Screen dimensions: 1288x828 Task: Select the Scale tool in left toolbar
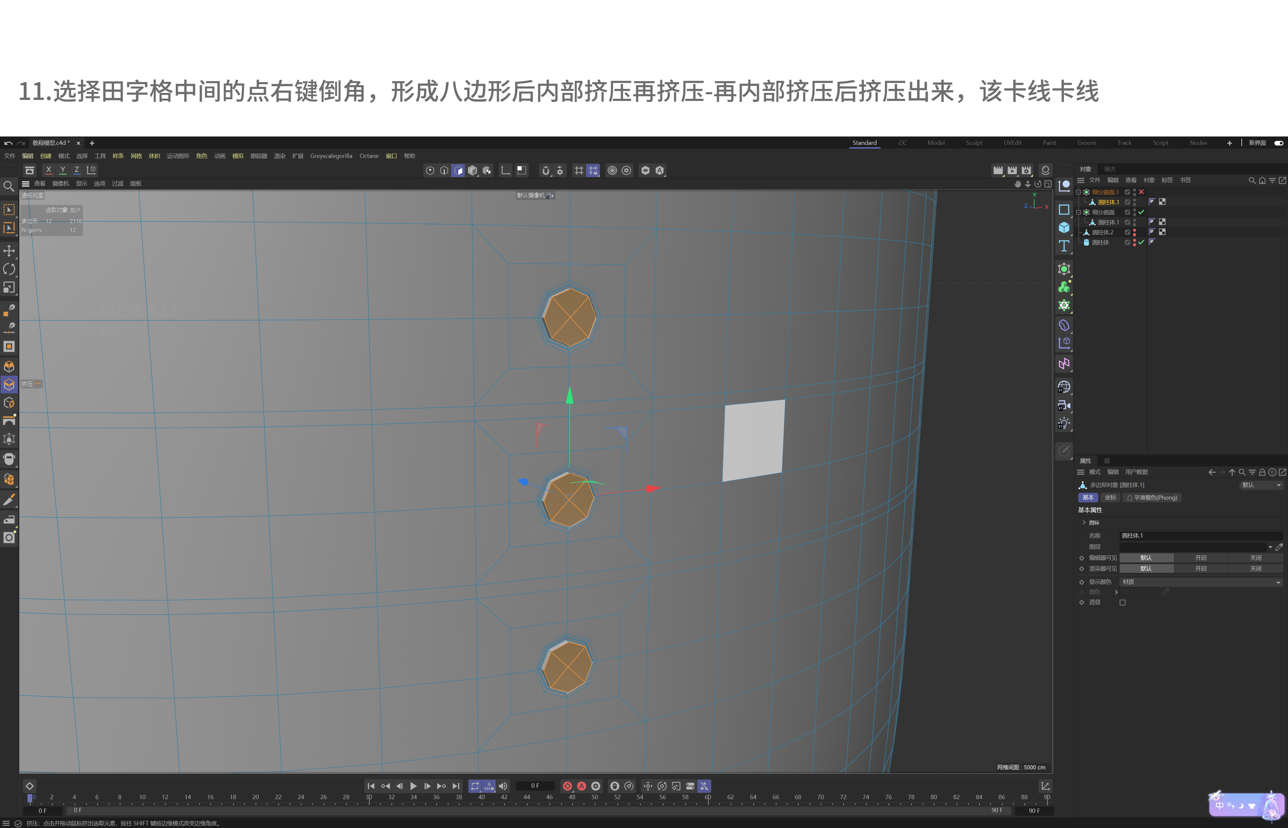pyautogui.click(x=9, y=288)
